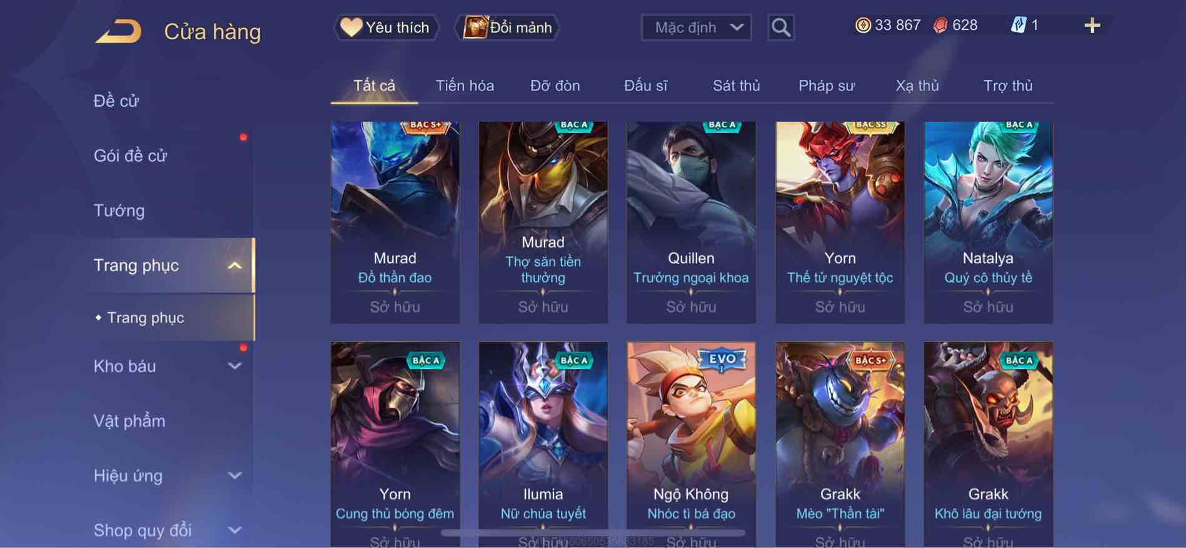The height and width of the screenshot is (548, 1186).
Task: Tap the blue ticket currency icon
Action: coord(1018,26)
